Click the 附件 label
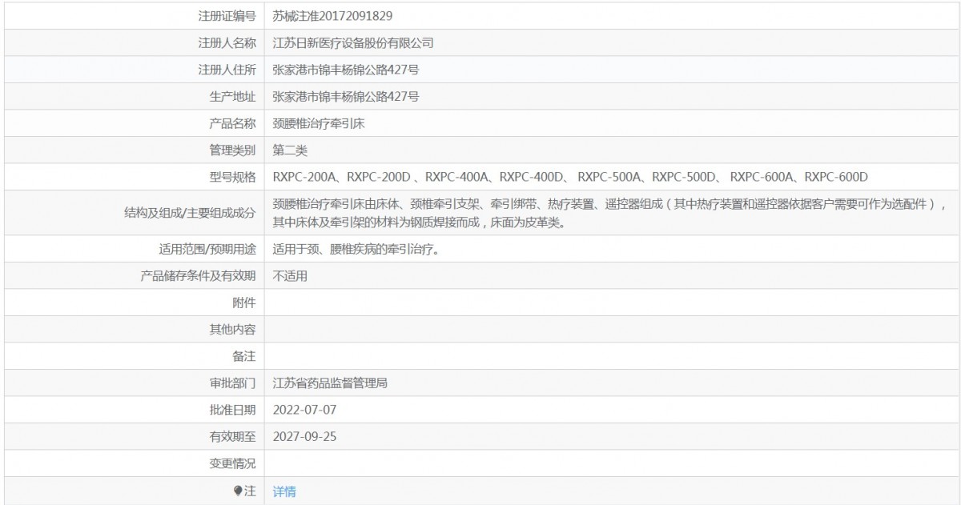 [x=243, y=302]
